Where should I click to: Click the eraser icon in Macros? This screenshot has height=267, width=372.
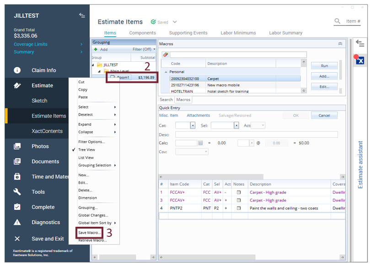click(x=165, y=55)
